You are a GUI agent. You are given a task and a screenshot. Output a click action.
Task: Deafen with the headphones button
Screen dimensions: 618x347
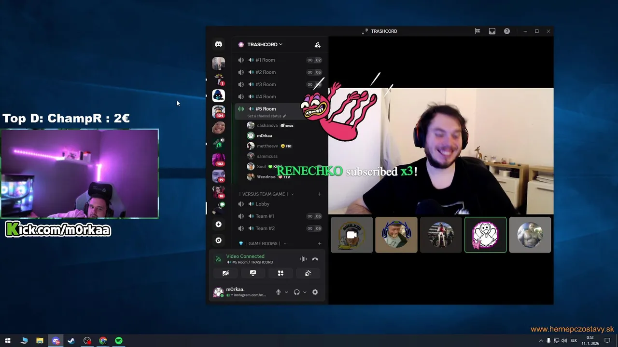point(296,292)
